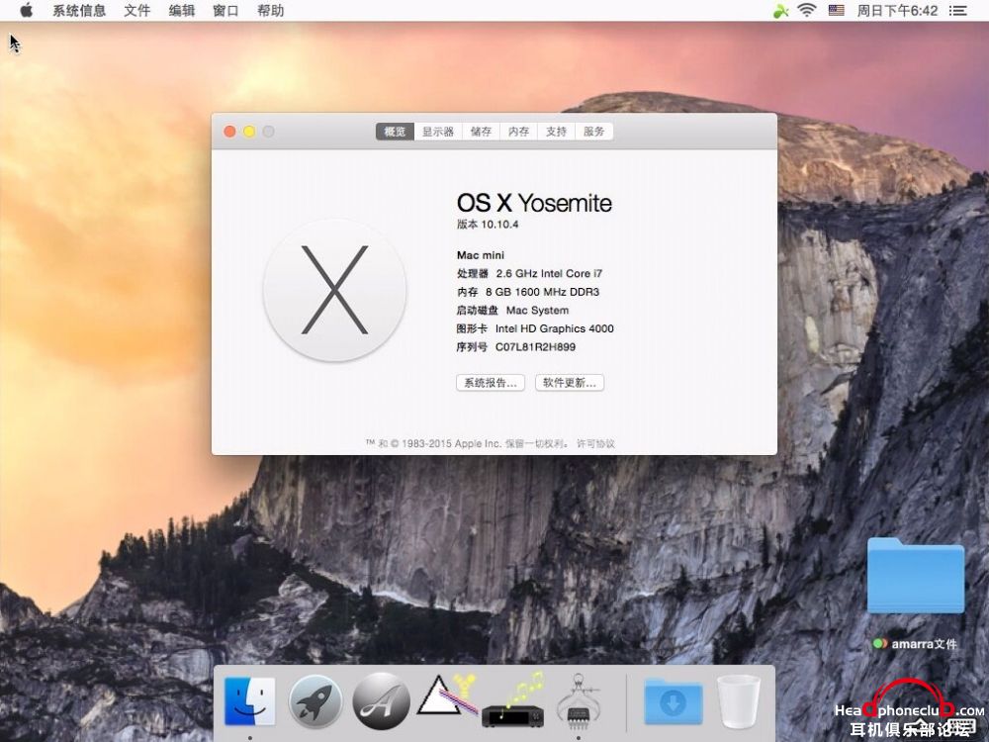Image resolution: width=989 pixels, height=742 pixels.
Task: Open the Apple menu
Action: pyautogui.click(x=26, y=10)
